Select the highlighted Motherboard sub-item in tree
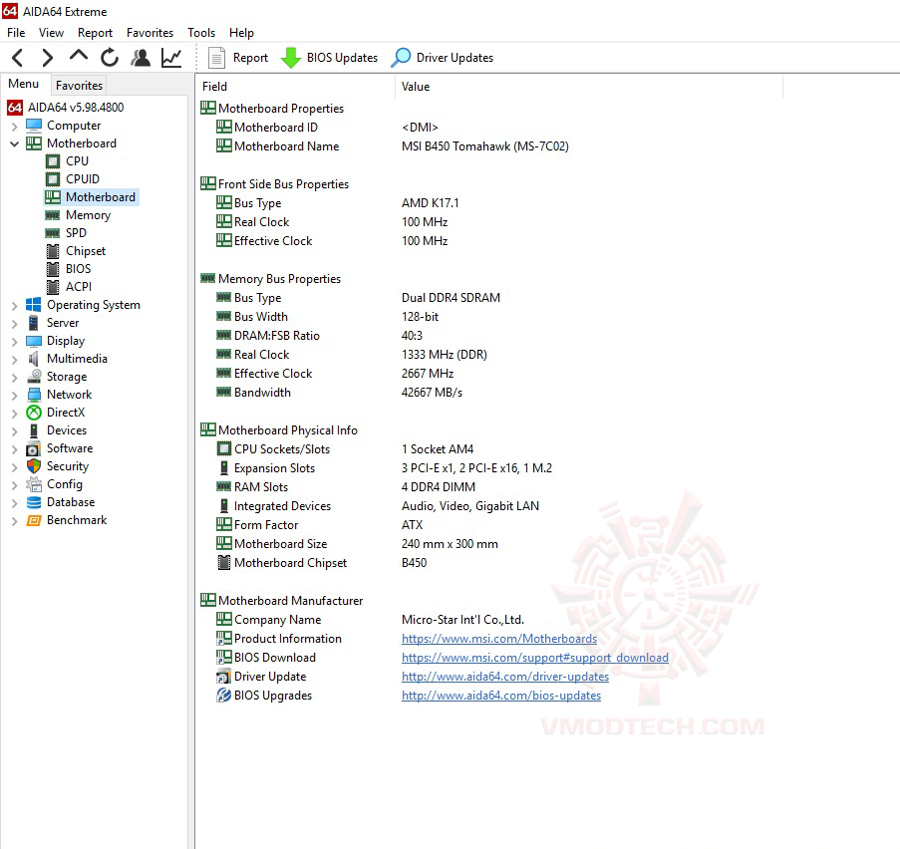The width and height of the screenshot is (900, 849). point(92,197)
